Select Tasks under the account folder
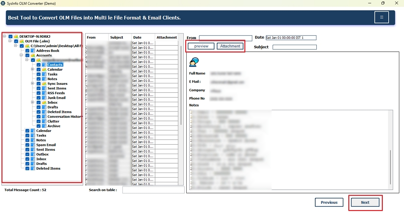This screenshot has height=212, width=404. coord(52,74)
